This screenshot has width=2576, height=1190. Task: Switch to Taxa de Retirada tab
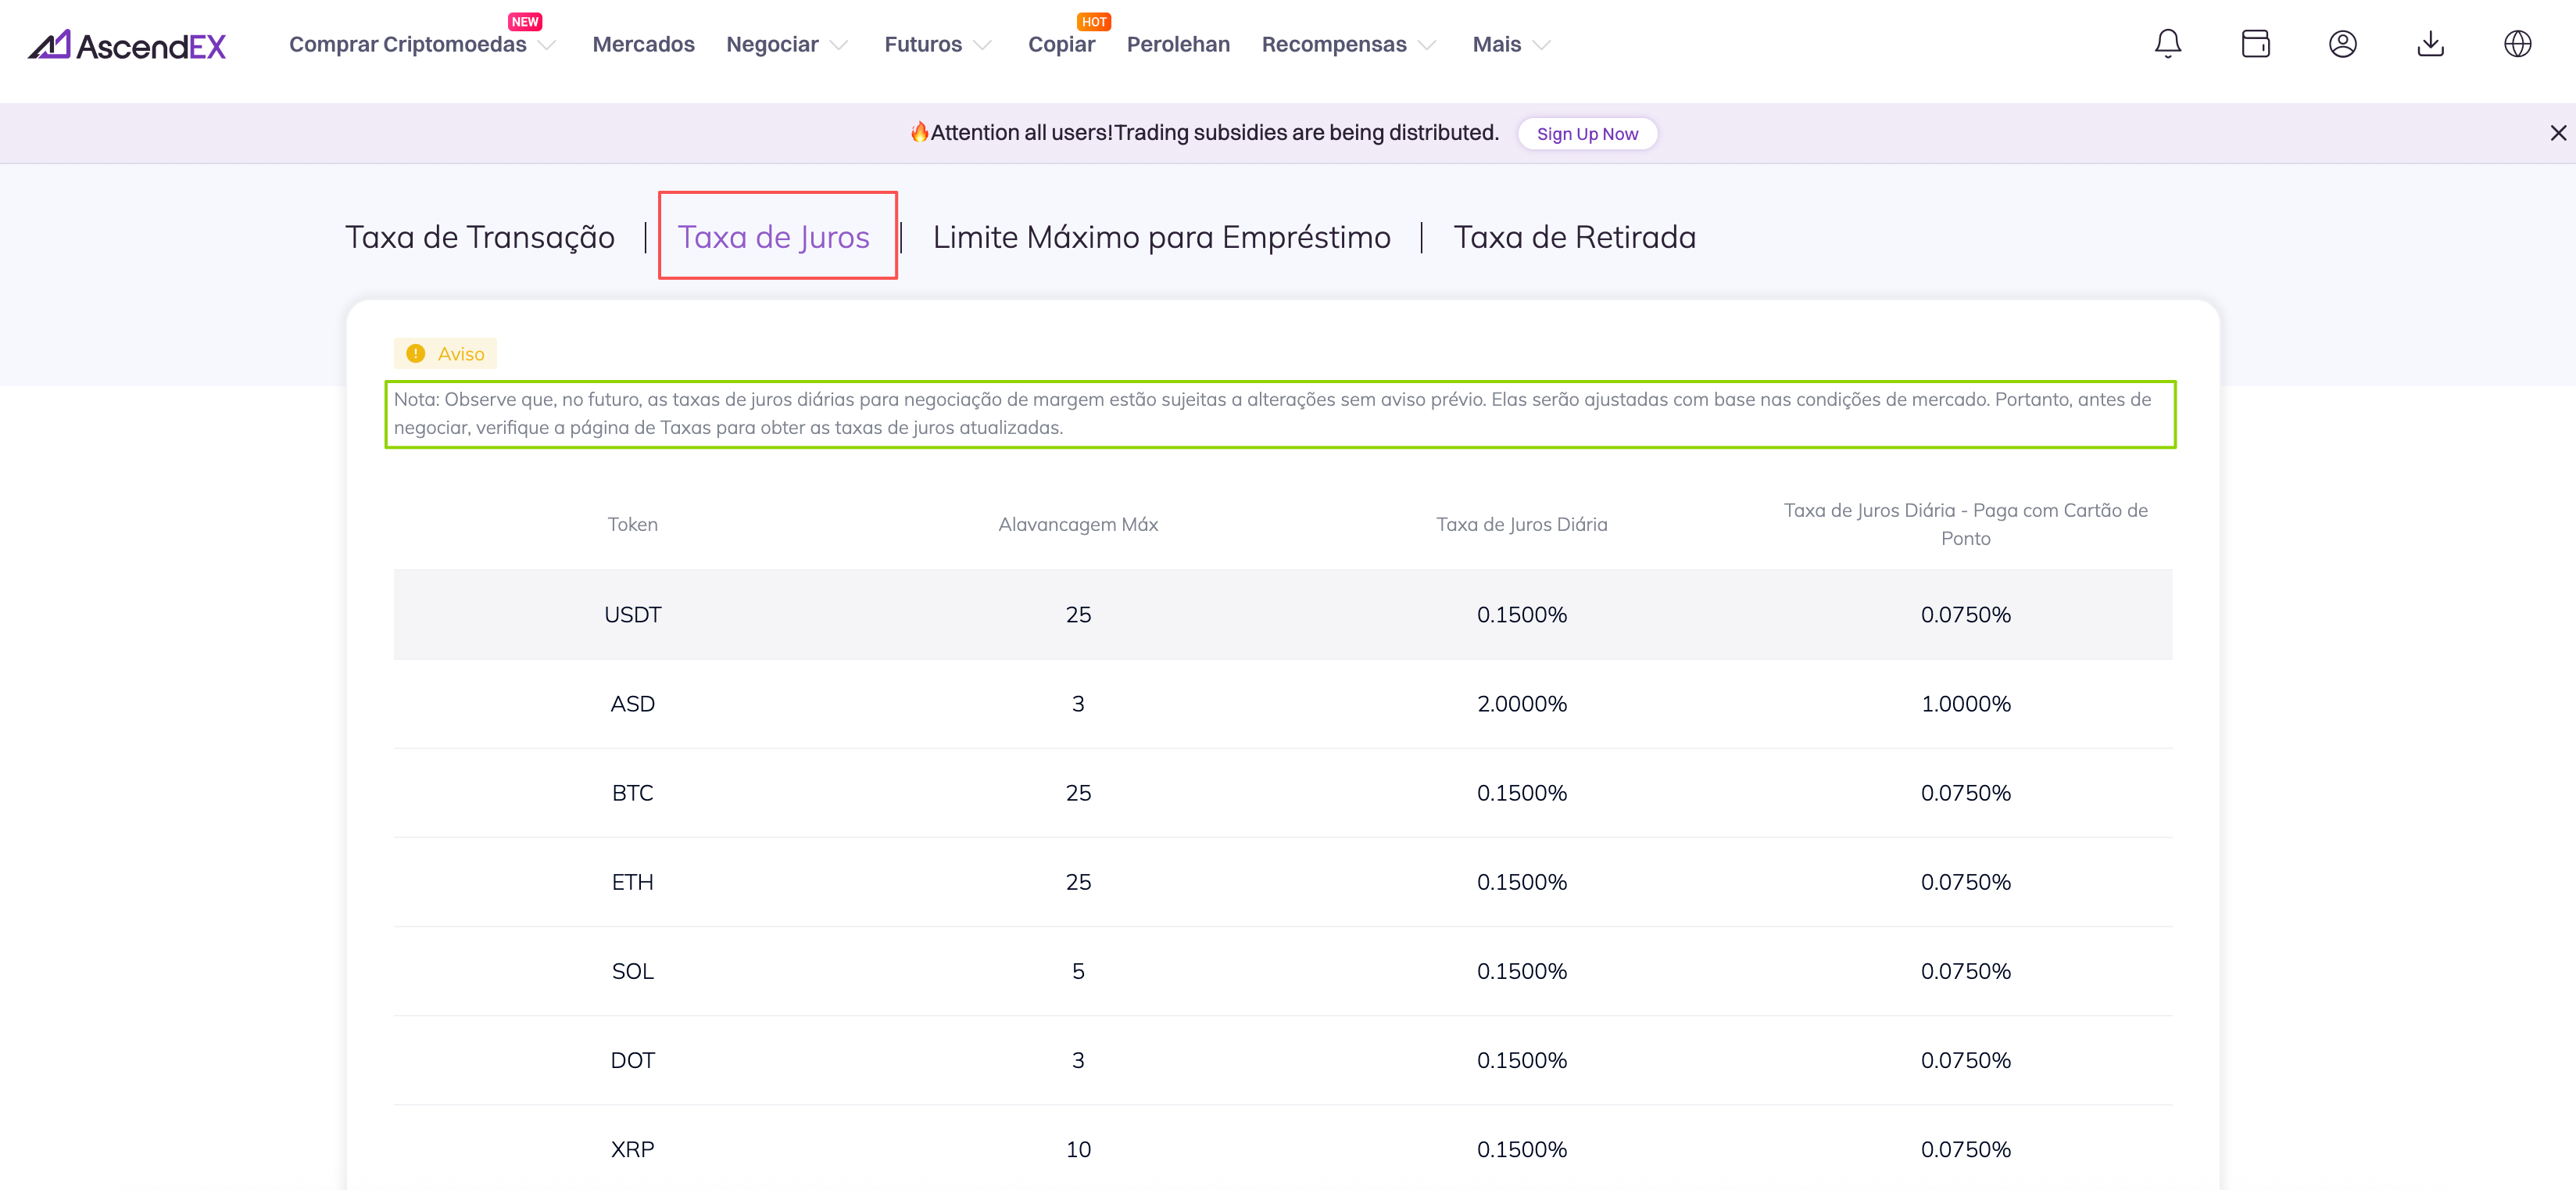1574,237
